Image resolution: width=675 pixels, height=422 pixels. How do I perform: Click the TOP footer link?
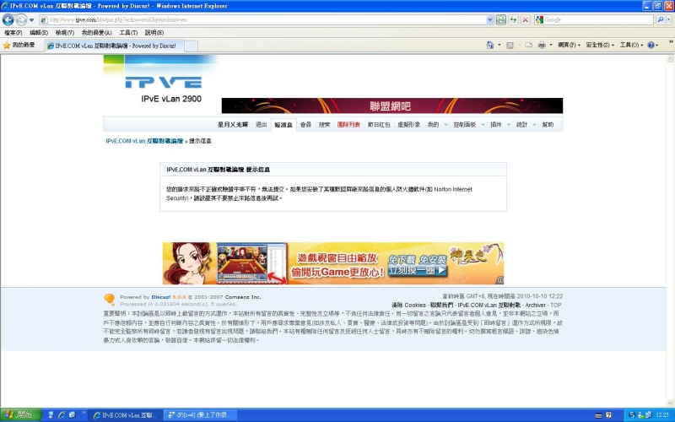point(556,305)
